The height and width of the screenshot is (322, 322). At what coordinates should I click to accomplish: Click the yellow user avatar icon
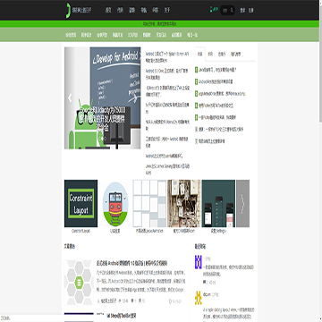(x=199, y=298)
